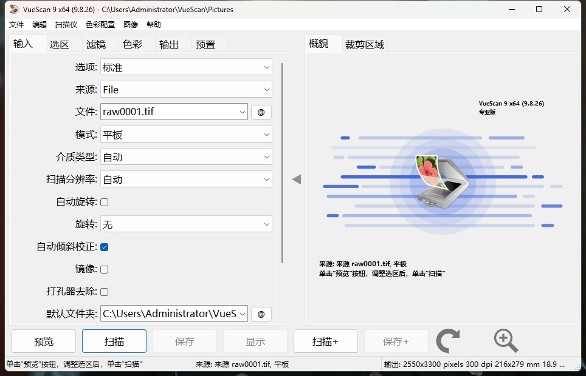Select the 概貌 preview tab
586x376 pixels.
tap(323, 44)
